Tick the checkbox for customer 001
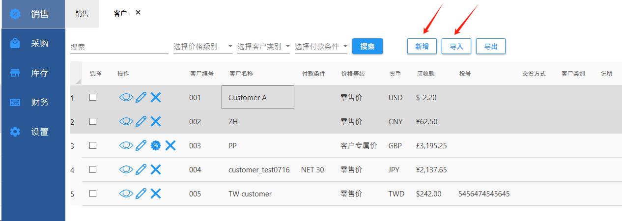 pos(93,97)
